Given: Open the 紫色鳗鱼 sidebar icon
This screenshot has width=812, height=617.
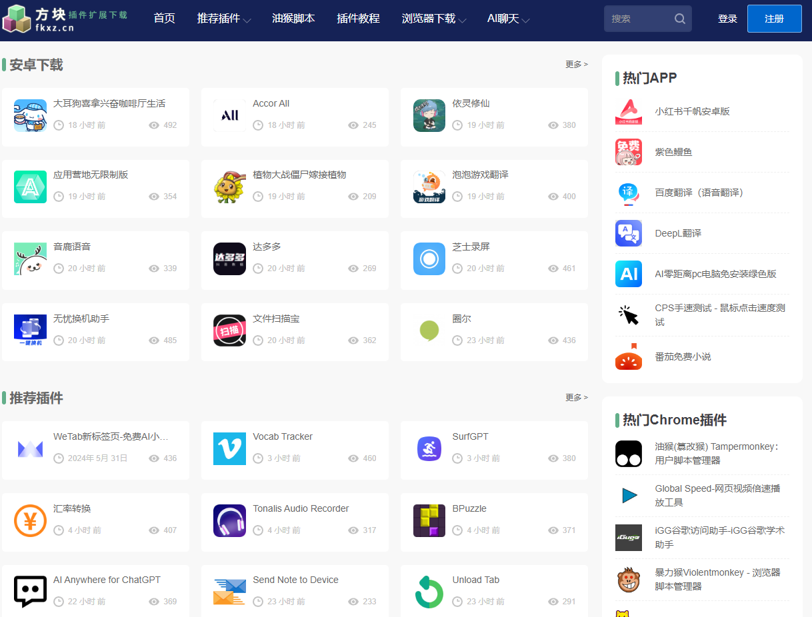Looking at the screenshot, I should pyautogui.click(x=629, y=152).
